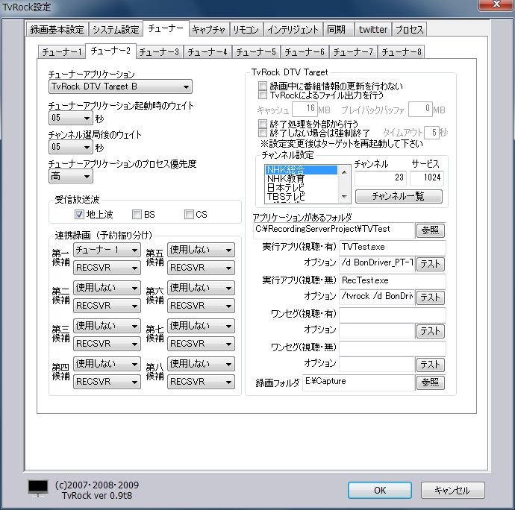Click テスト beside /tvrock option
The height and width of the screenshot is (510, 515).
(x=430, y=297)
